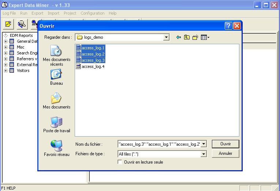Expand the External Referrers tree node
The image size is (280, 191).
(6, 65)
